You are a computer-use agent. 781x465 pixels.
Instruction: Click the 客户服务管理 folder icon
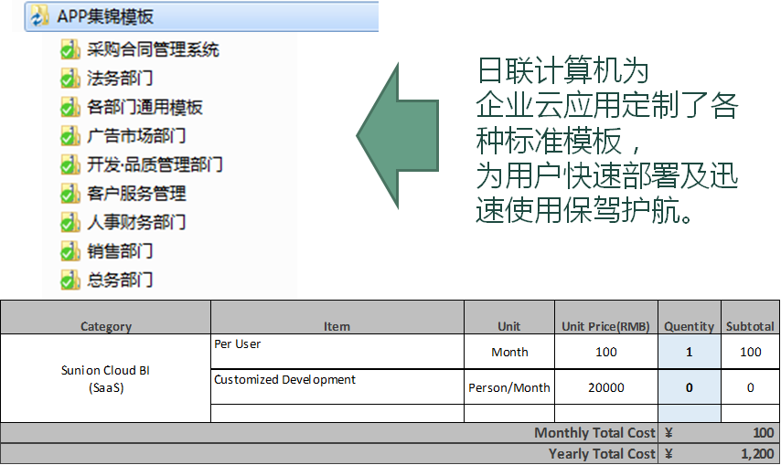tap(70, 194)
